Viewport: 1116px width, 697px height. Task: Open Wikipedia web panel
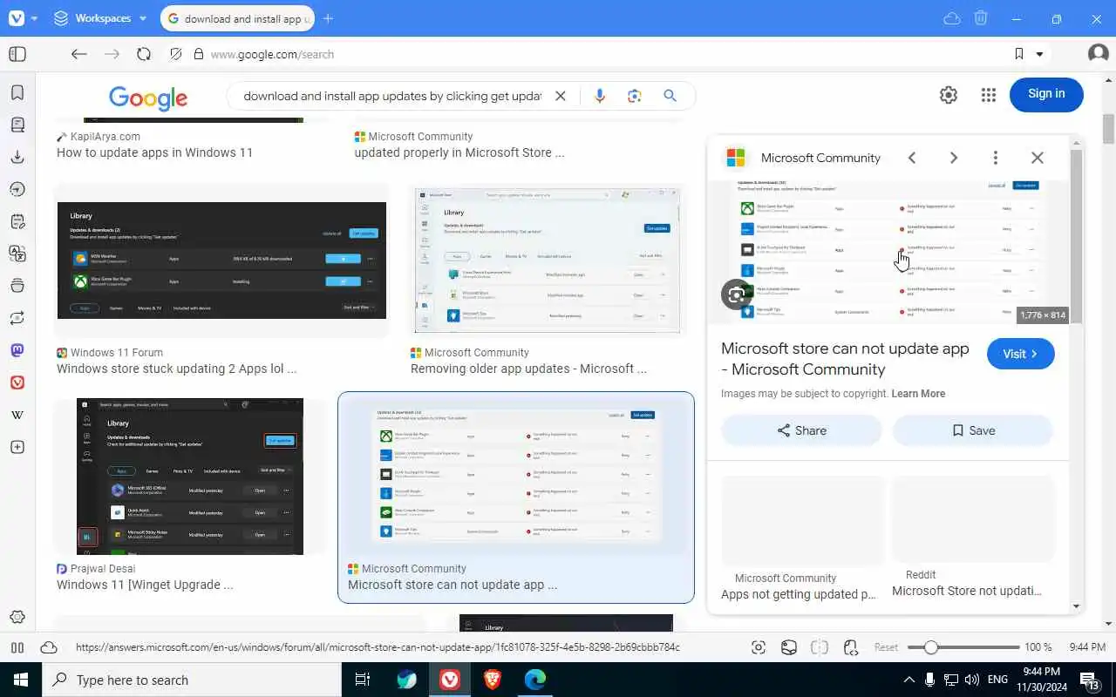point(17,415)
